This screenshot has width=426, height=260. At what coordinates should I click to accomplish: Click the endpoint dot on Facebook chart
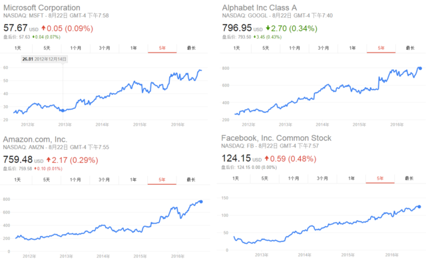tap(419, 207)
